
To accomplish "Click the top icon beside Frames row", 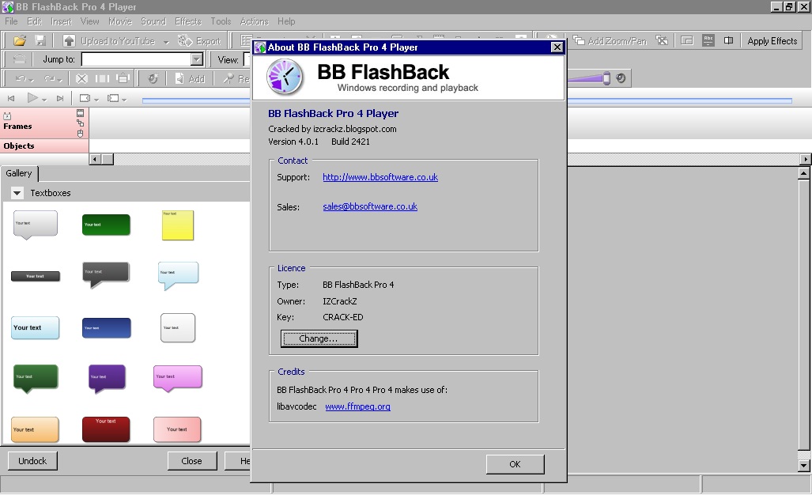I will [81, 112].
